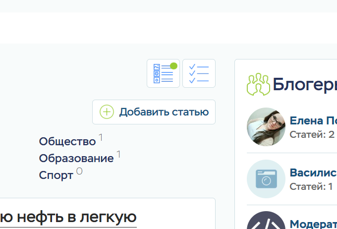Click the article count next to Образование
The width and height of the screenshot is (337, 229).
(x=118, y=155)
